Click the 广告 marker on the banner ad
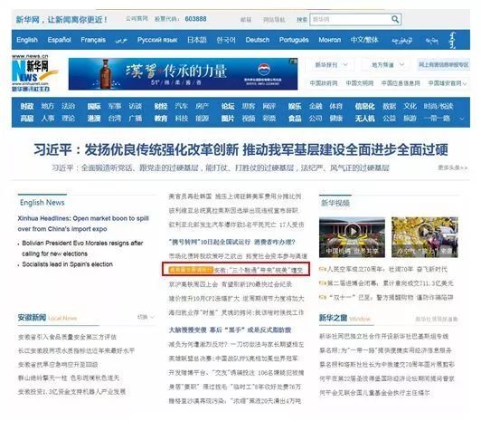Viewport: 481px width, 421px height. tap(294, 61)
